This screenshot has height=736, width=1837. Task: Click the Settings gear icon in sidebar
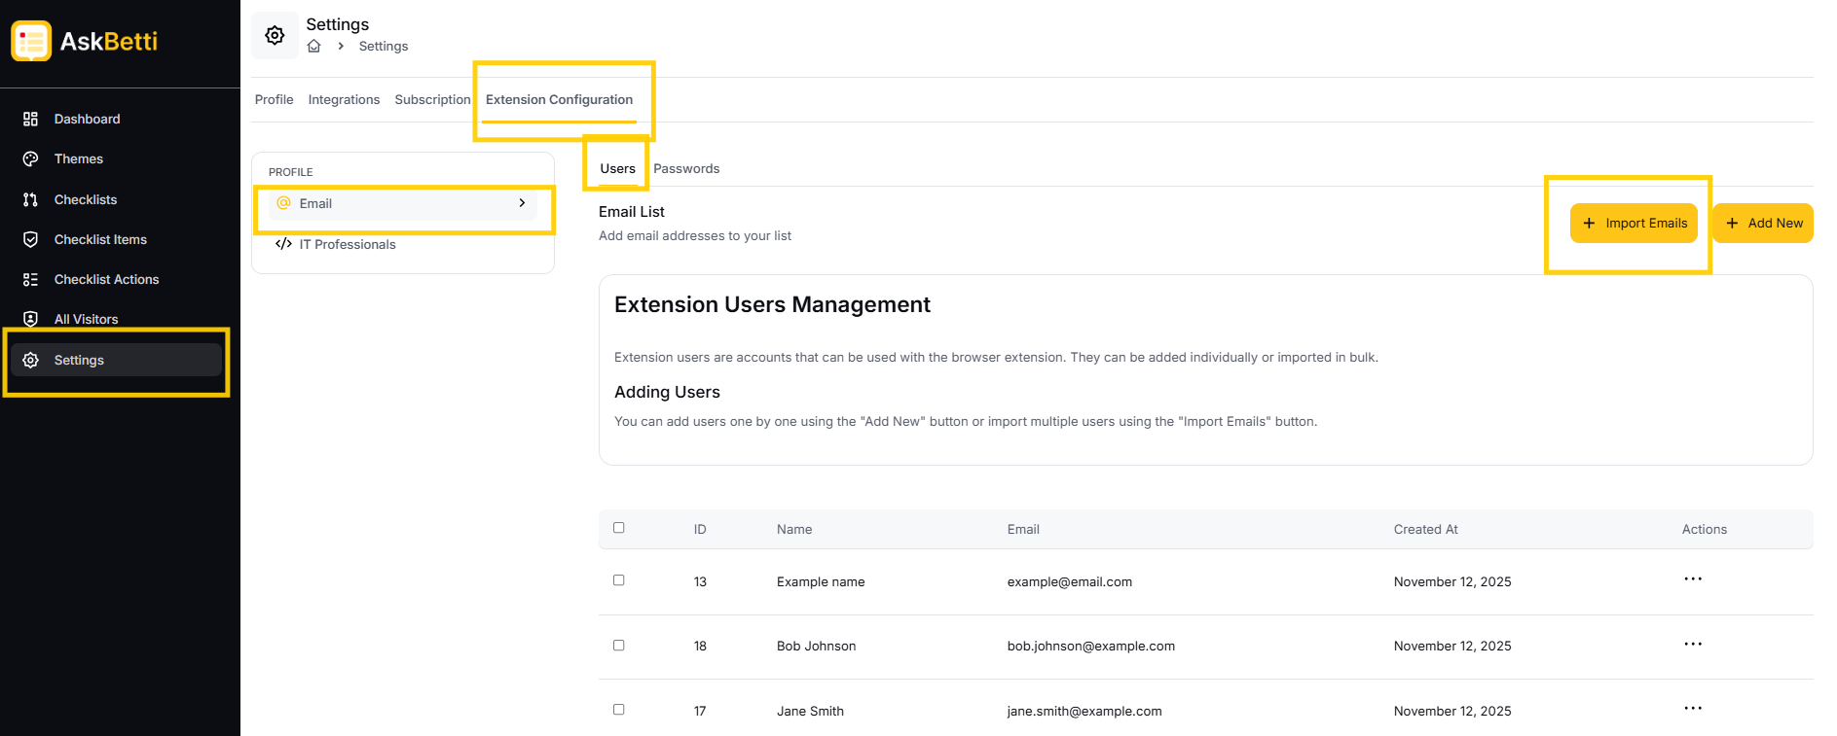point(30,360)
